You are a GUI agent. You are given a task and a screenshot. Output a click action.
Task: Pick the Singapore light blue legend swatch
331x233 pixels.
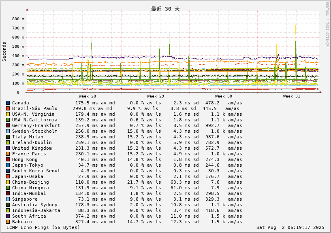pos(8,199)
